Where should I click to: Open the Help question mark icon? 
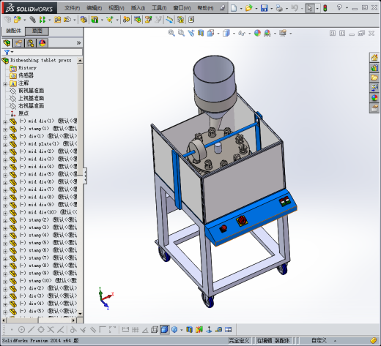coord(339,7)
